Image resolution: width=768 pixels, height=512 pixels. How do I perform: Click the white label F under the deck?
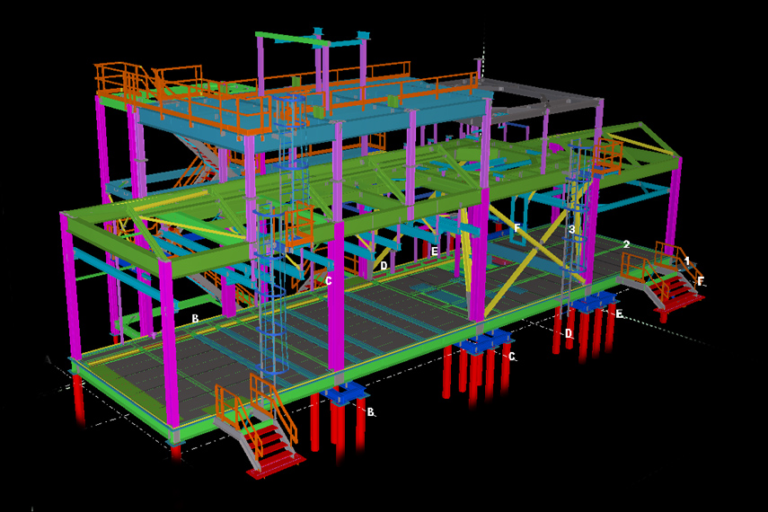coord(516,229)
